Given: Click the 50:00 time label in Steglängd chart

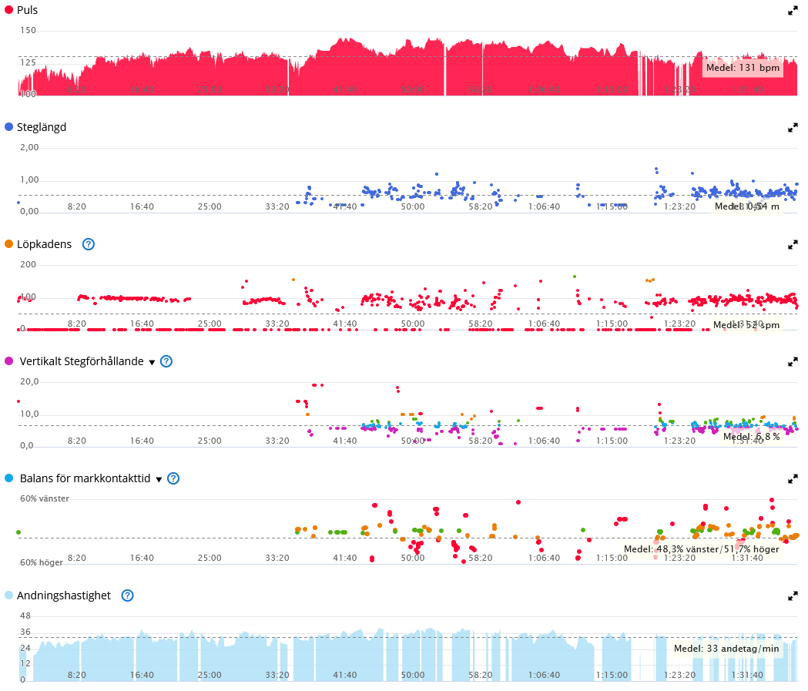Looking at the screenshot, I should 413,206.
